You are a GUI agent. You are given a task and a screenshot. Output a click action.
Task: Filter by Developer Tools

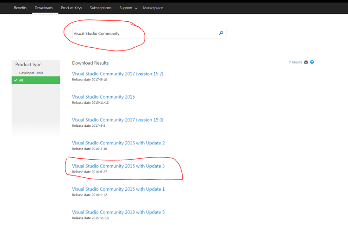coord(31,73)
